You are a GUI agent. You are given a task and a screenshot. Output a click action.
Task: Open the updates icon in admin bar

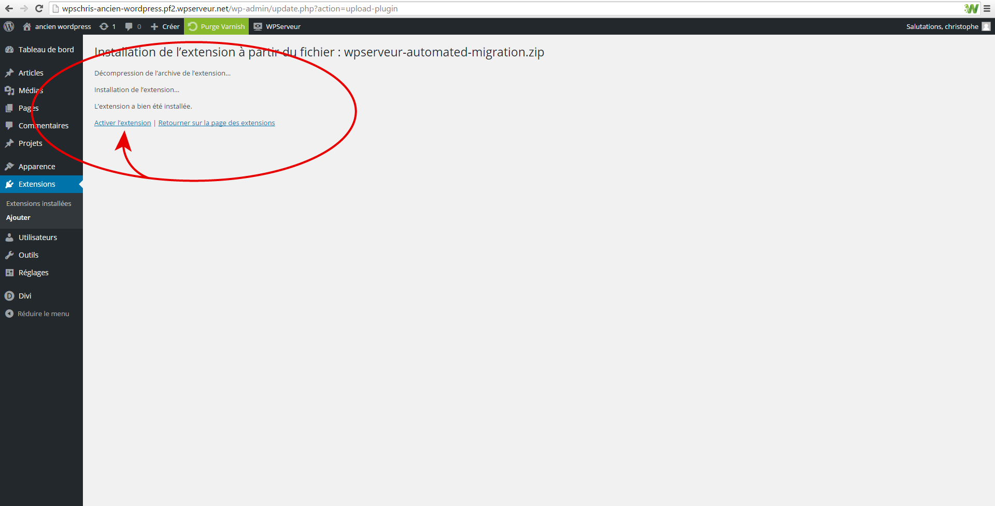(107, 26)
